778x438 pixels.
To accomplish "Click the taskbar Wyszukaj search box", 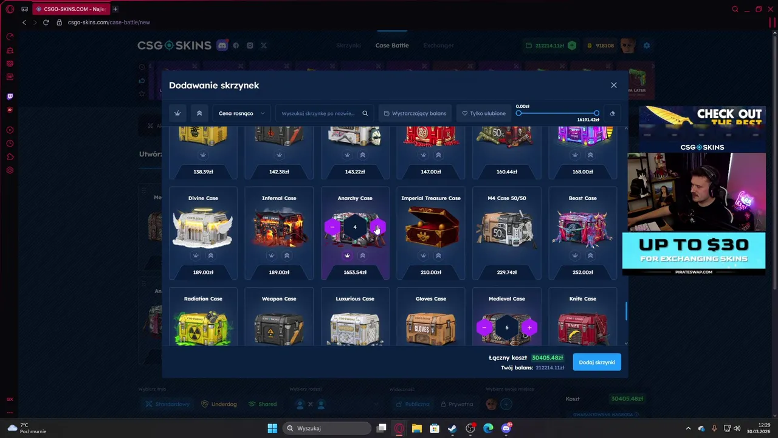I will 328,428.
